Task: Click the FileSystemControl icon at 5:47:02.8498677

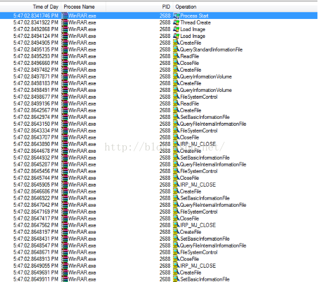Action: (176, 96)
